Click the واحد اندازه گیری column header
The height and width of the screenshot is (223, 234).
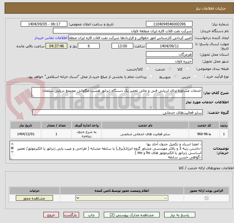(86, 125)
